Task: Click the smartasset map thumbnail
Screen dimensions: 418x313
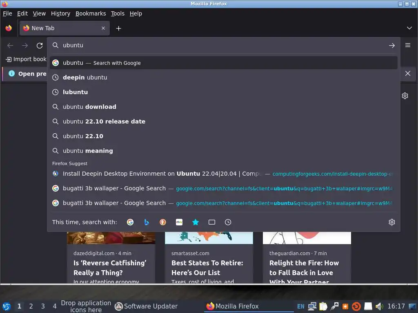Action: coord(209,238)
